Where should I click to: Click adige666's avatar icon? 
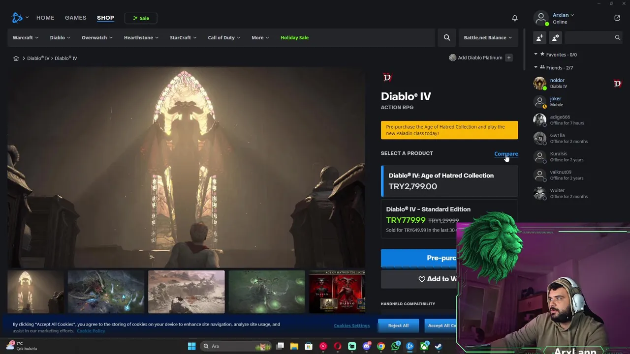coord(540,120)
